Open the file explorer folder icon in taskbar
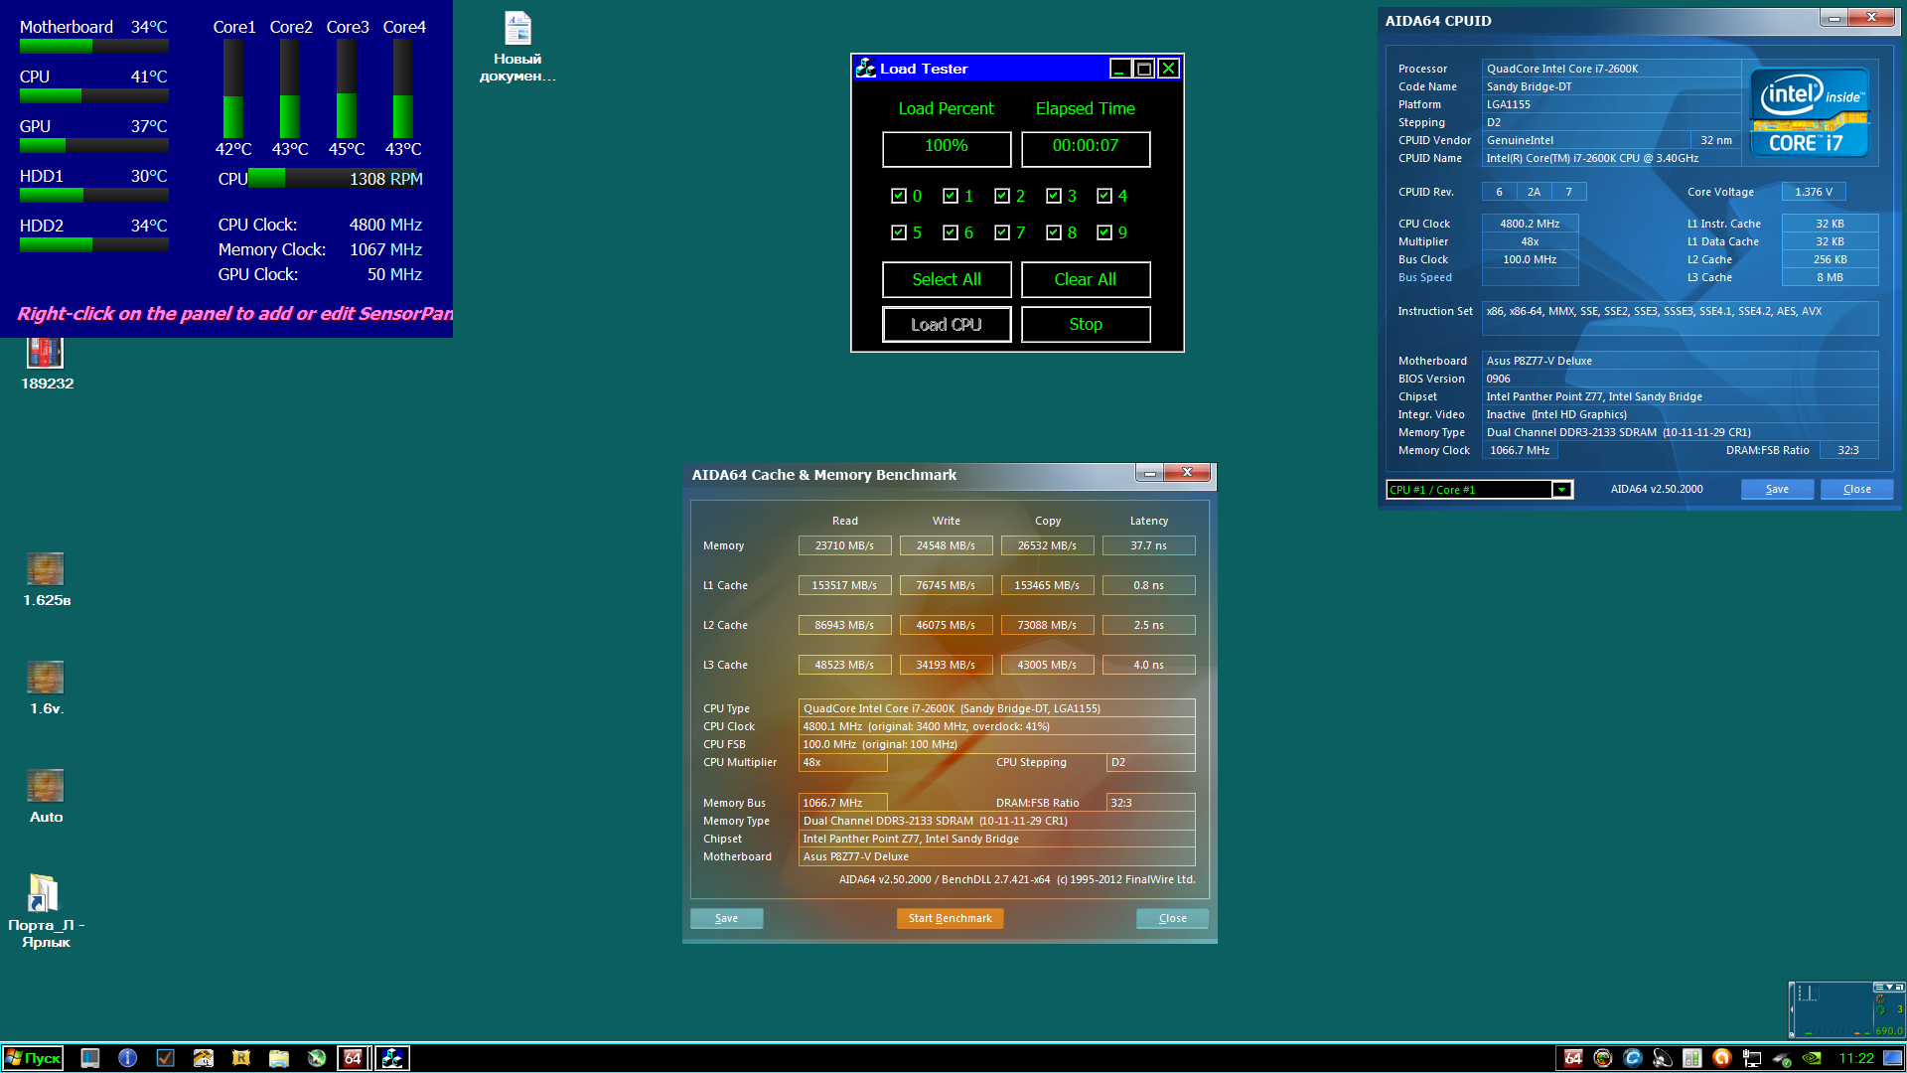 (278, 1058)
